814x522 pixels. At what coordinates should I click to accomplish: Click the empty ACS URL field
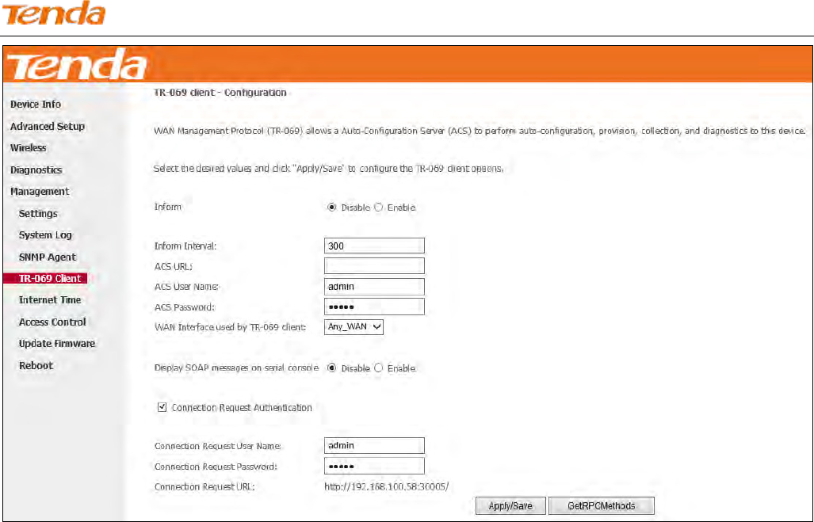(374, 266)
